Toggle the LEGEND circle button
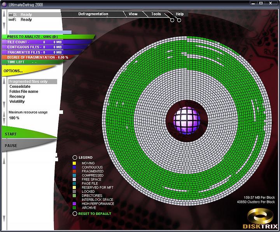280x232 pixels. 75,157
